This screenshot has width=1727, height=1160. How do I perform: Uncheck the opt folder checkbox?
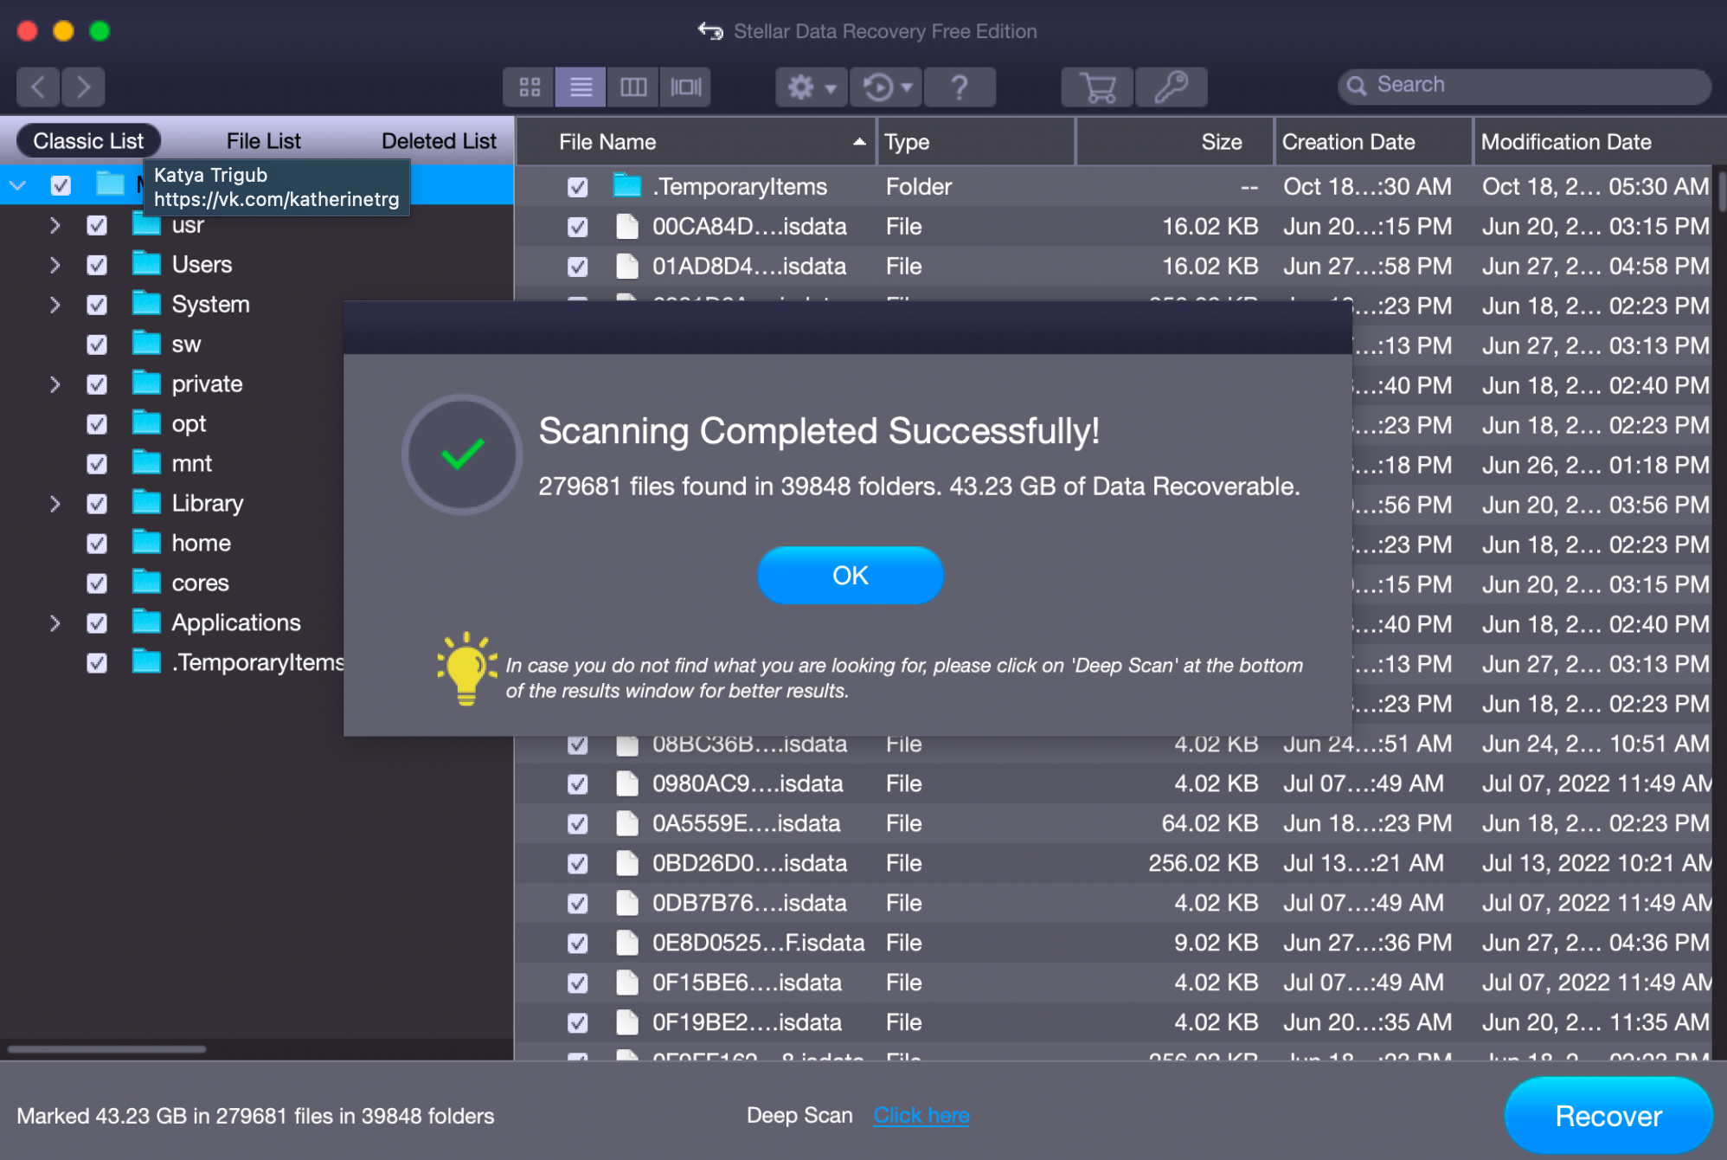pyautogui.click(x=97, y=424)
